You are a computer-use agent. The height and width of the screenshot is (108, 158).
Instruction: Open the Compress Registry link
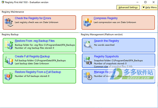[x=106, y=18]
